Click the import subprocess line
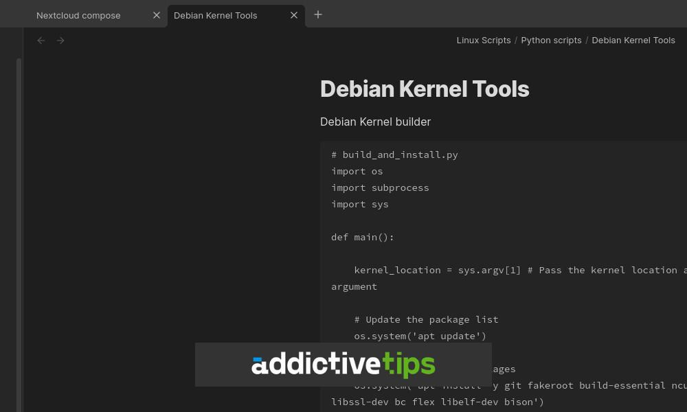The image size is (687, 412). tap(380, 187)
